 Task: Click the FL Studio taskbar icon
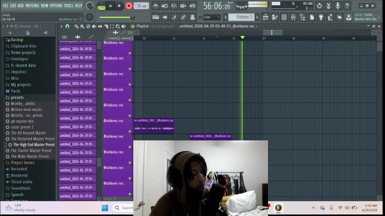[278, 208]
